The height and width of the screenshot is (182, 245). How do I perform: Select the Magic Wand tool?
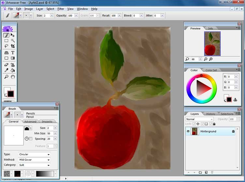pos(13,41)
